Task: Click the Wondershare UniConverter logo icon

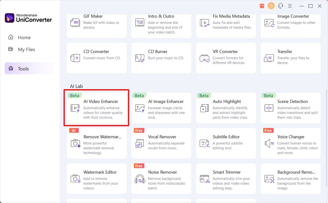Action: (10, 18)
